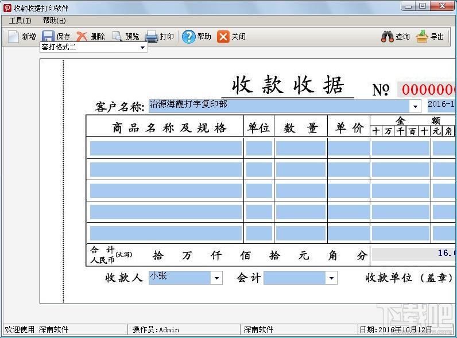Open 预览 (Preview) magnifier icon
Screen dimensions: 457x338
(x=117, y=37)
